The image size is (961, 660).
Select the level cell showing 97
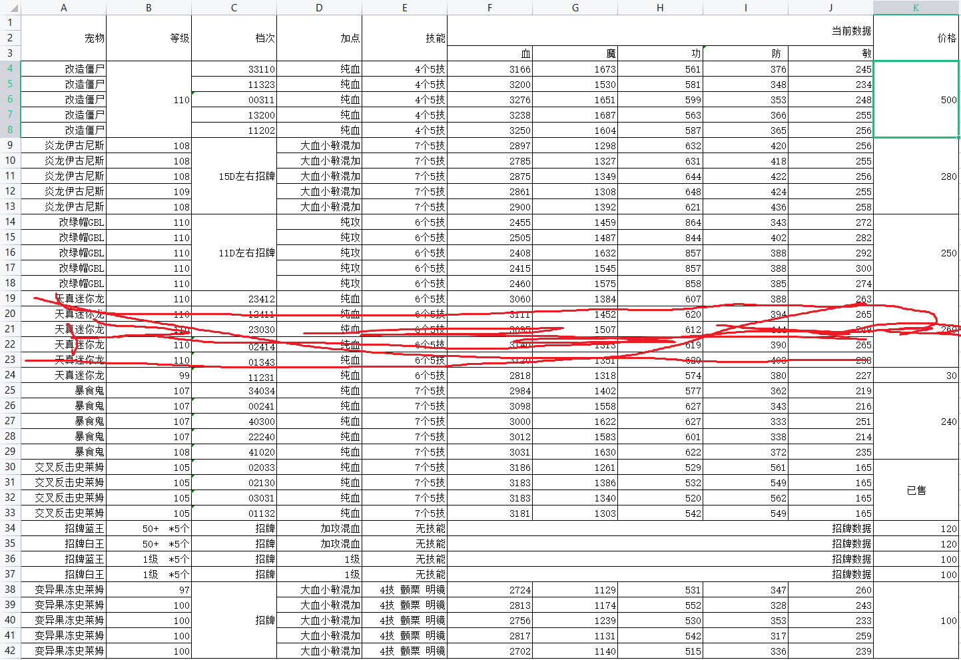pos(149,589)
